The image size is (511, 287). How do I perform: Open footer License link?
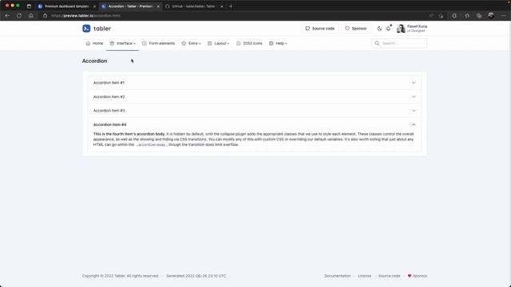(364, 276)
